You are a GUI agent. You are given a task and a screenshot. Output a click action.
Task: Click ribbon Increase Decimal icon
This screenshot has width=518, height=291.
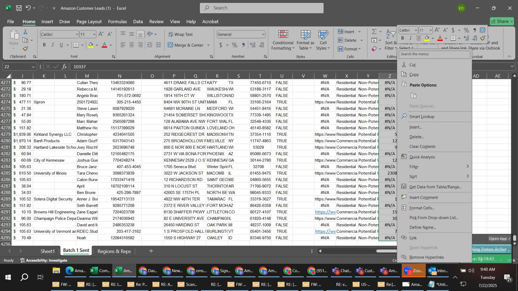click(253, 45)
